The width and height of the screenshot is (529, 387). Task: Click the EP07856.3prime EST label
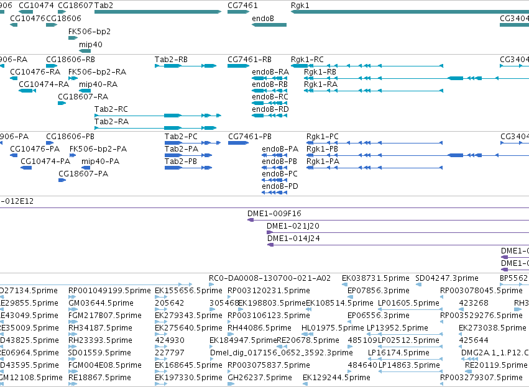(378, 291)
